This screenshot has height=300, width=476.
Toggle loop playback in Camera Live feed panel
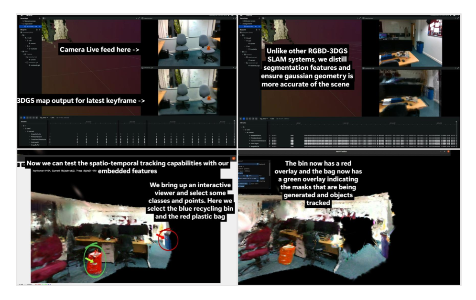36,118
